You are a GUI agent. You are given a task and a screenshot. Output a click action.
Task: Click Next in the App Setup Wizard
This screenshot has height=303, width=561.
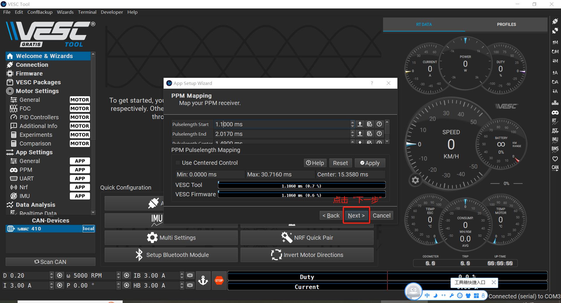[356, 216]
